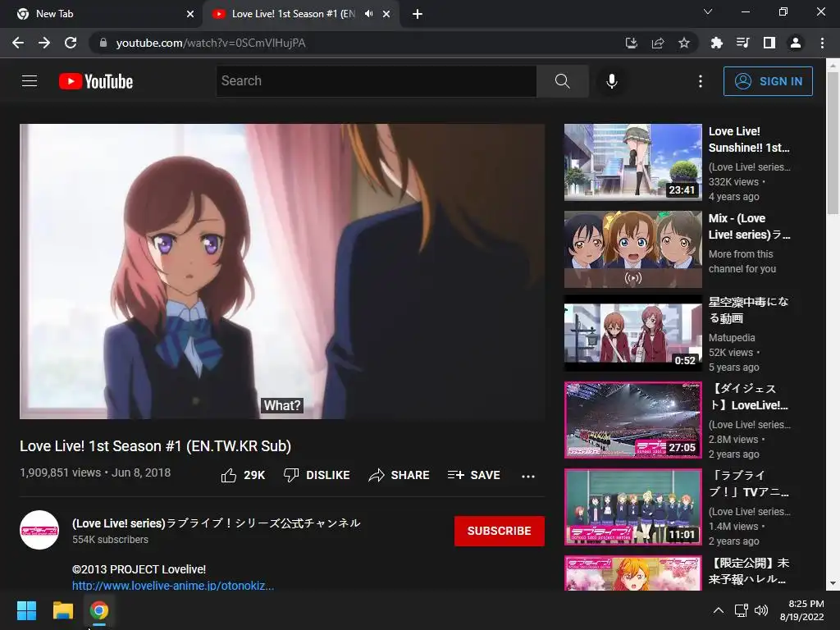Screen dimensions: 840x630
Task: Mute the tab via speaker icon
Action: pos(368,14)
